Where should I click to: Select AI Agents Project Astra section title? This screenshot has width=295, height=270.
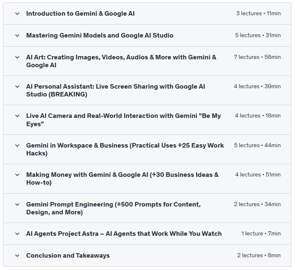pyautogui.click(x=124, y=234)
